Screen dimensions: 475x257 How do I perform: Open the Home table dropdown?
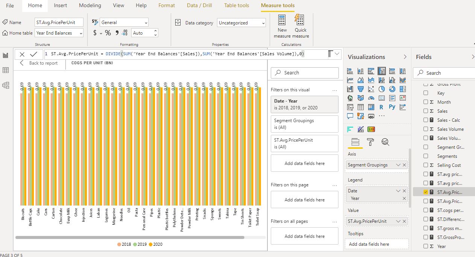(x=59, y=33)
